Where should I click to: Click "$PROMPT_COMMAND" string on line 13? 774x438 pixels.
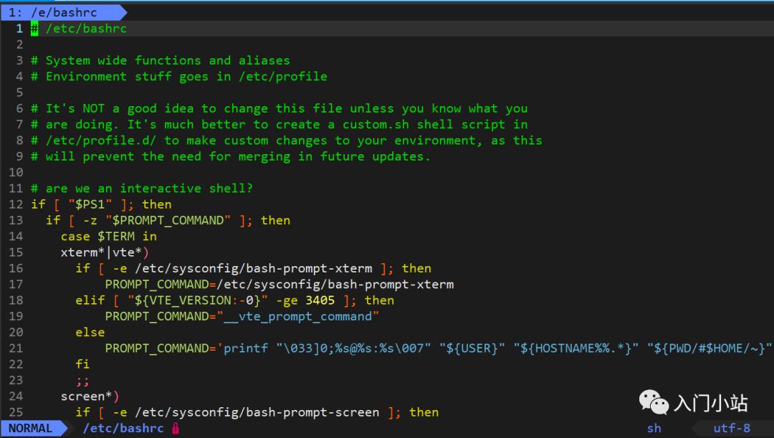pyautogui.click(x=168, y=220)
